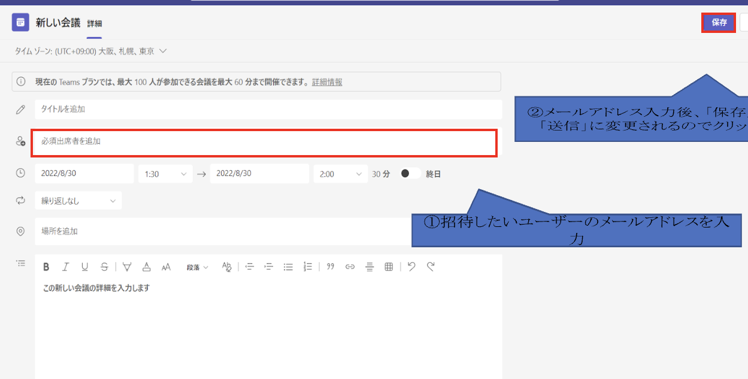Undo the last edit
The image size is (748, 379).
411,266
